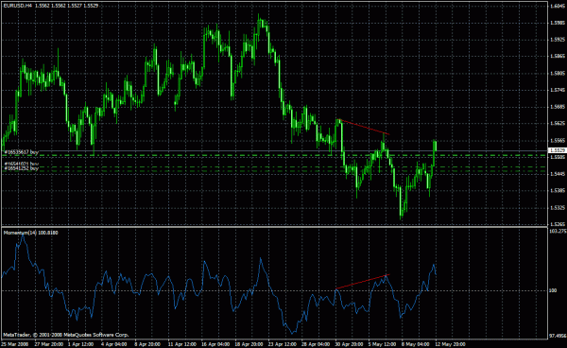Click the 1.5865 price axis label
The image size is (567, 348).
558,56
